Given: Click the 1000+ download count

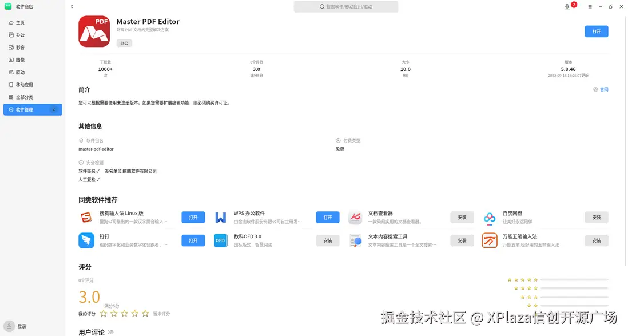Looking at the screenshot, I should coord(105,69).
